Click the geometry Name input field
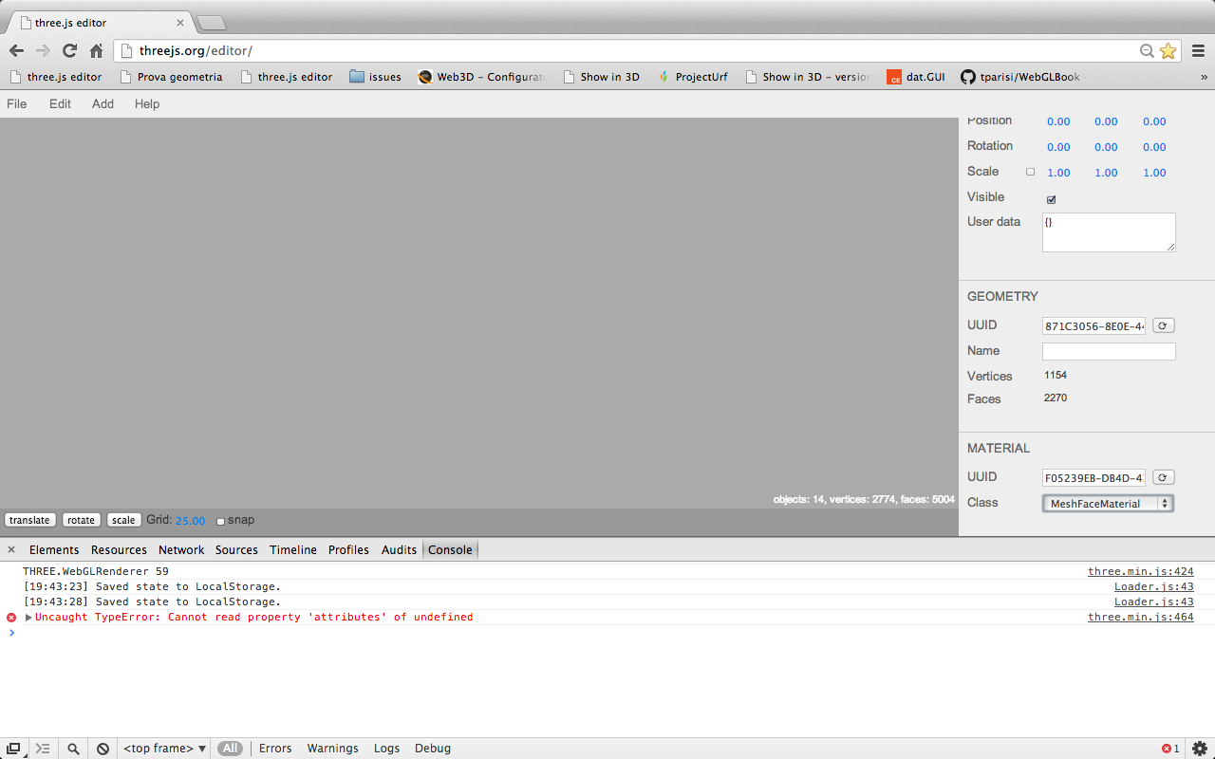 pos(1109,351)
